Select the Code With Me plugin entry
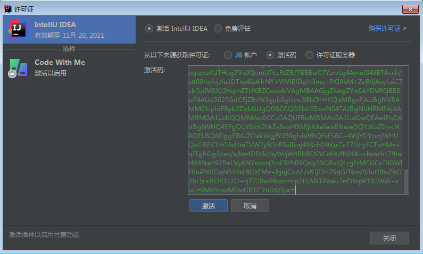Image resolution: width=423 pixels, height=254 pixels. click(x=69, y=67)
